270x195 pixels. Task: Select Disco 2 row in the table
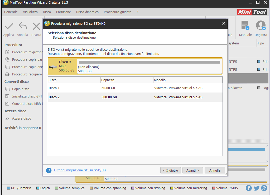[x=135, y=97]
